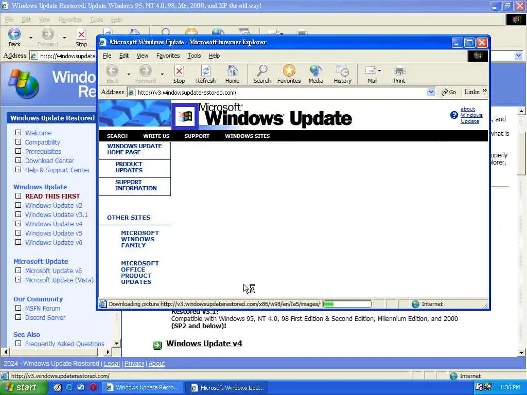
Task: Open front window address bar dropdown
Action: pyautogui.click(x=431, y=92)
